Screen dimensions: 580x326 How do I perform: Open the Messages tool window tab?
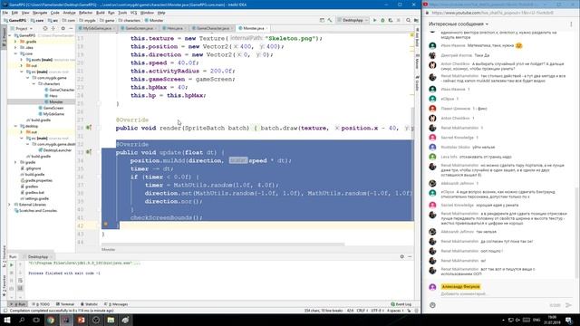(117, 304)
